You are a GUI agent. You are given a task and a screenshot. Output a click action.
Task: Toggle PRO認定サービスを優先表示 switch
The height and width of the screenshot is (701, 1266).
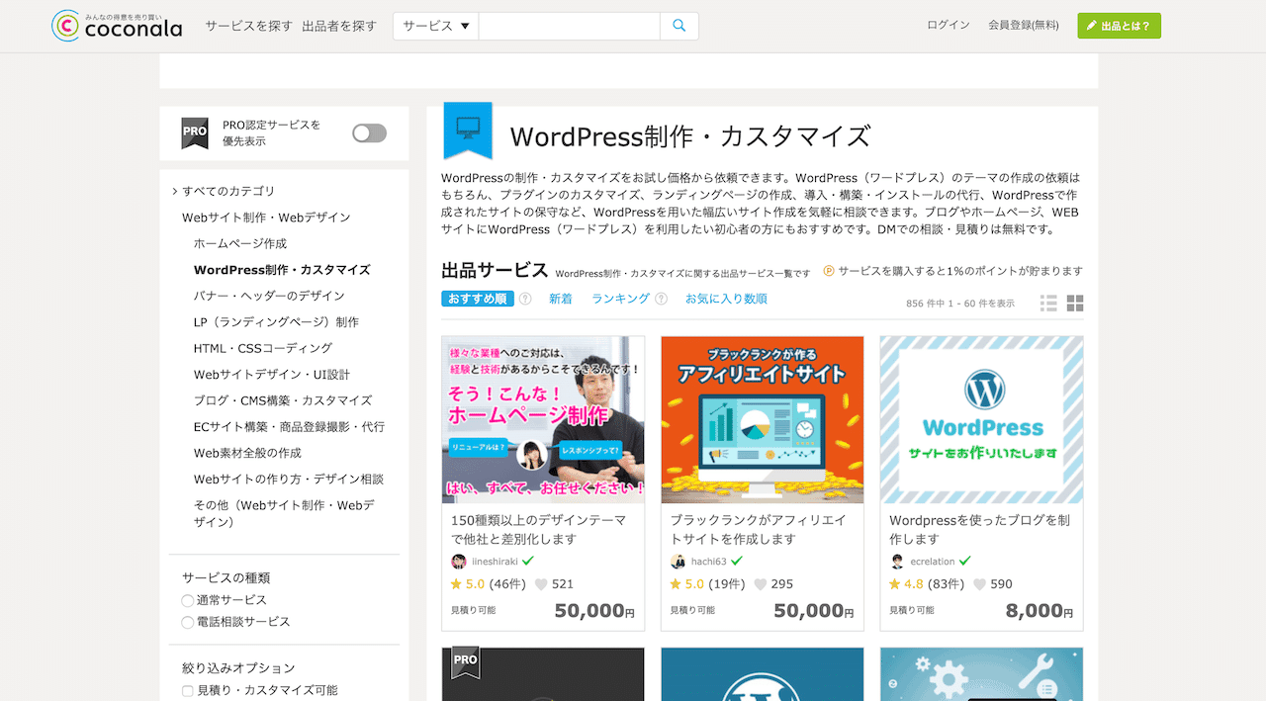click(370, 132)
